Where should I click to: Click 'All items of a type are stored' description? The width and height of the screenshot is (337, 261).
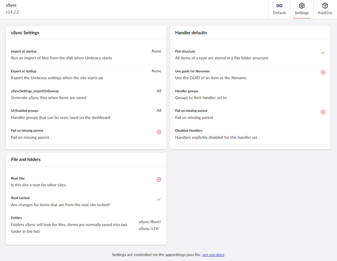point(222,58)
